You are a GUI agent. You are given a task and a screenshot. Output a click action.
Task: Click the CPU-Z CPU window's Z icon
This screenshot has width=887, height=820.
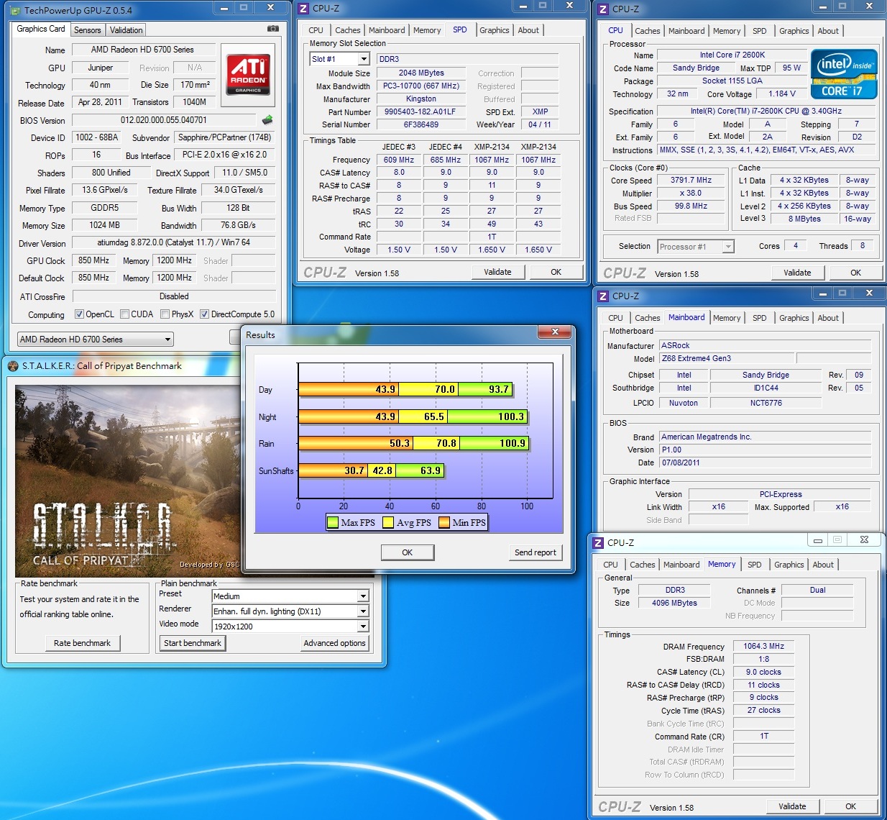click(x=604, y=9)
